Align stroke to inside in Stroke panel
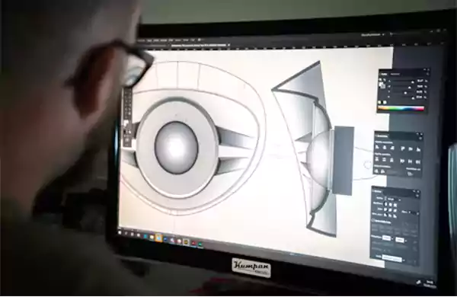This screenshot has width=457, height=297. tap(390, 216)
